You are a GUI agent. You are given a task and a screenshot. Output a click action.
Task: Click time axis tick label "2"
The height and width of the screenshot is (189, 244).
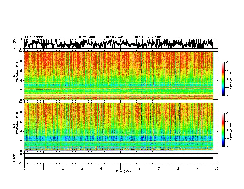[63, 169]
